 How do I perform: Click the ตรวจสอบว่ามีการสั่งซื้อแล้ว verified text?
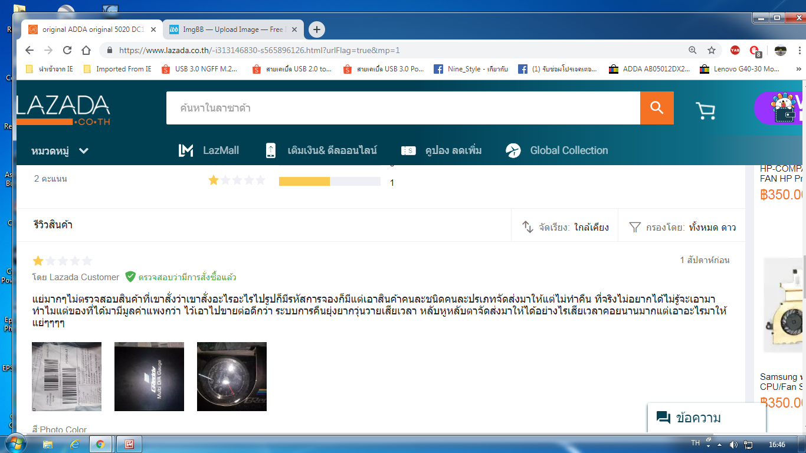click(187, 277)
